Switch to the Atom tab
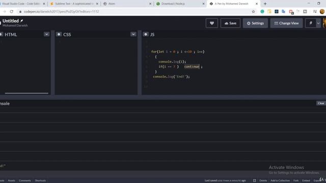 point(127,4)
